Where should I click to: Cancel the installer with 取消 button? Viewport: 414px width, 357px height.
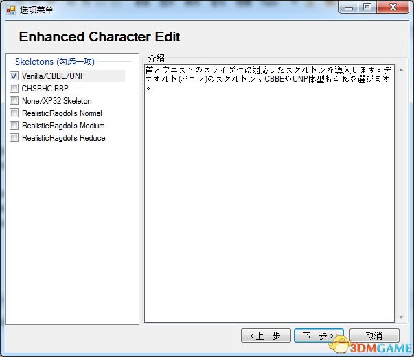(374, 336)
